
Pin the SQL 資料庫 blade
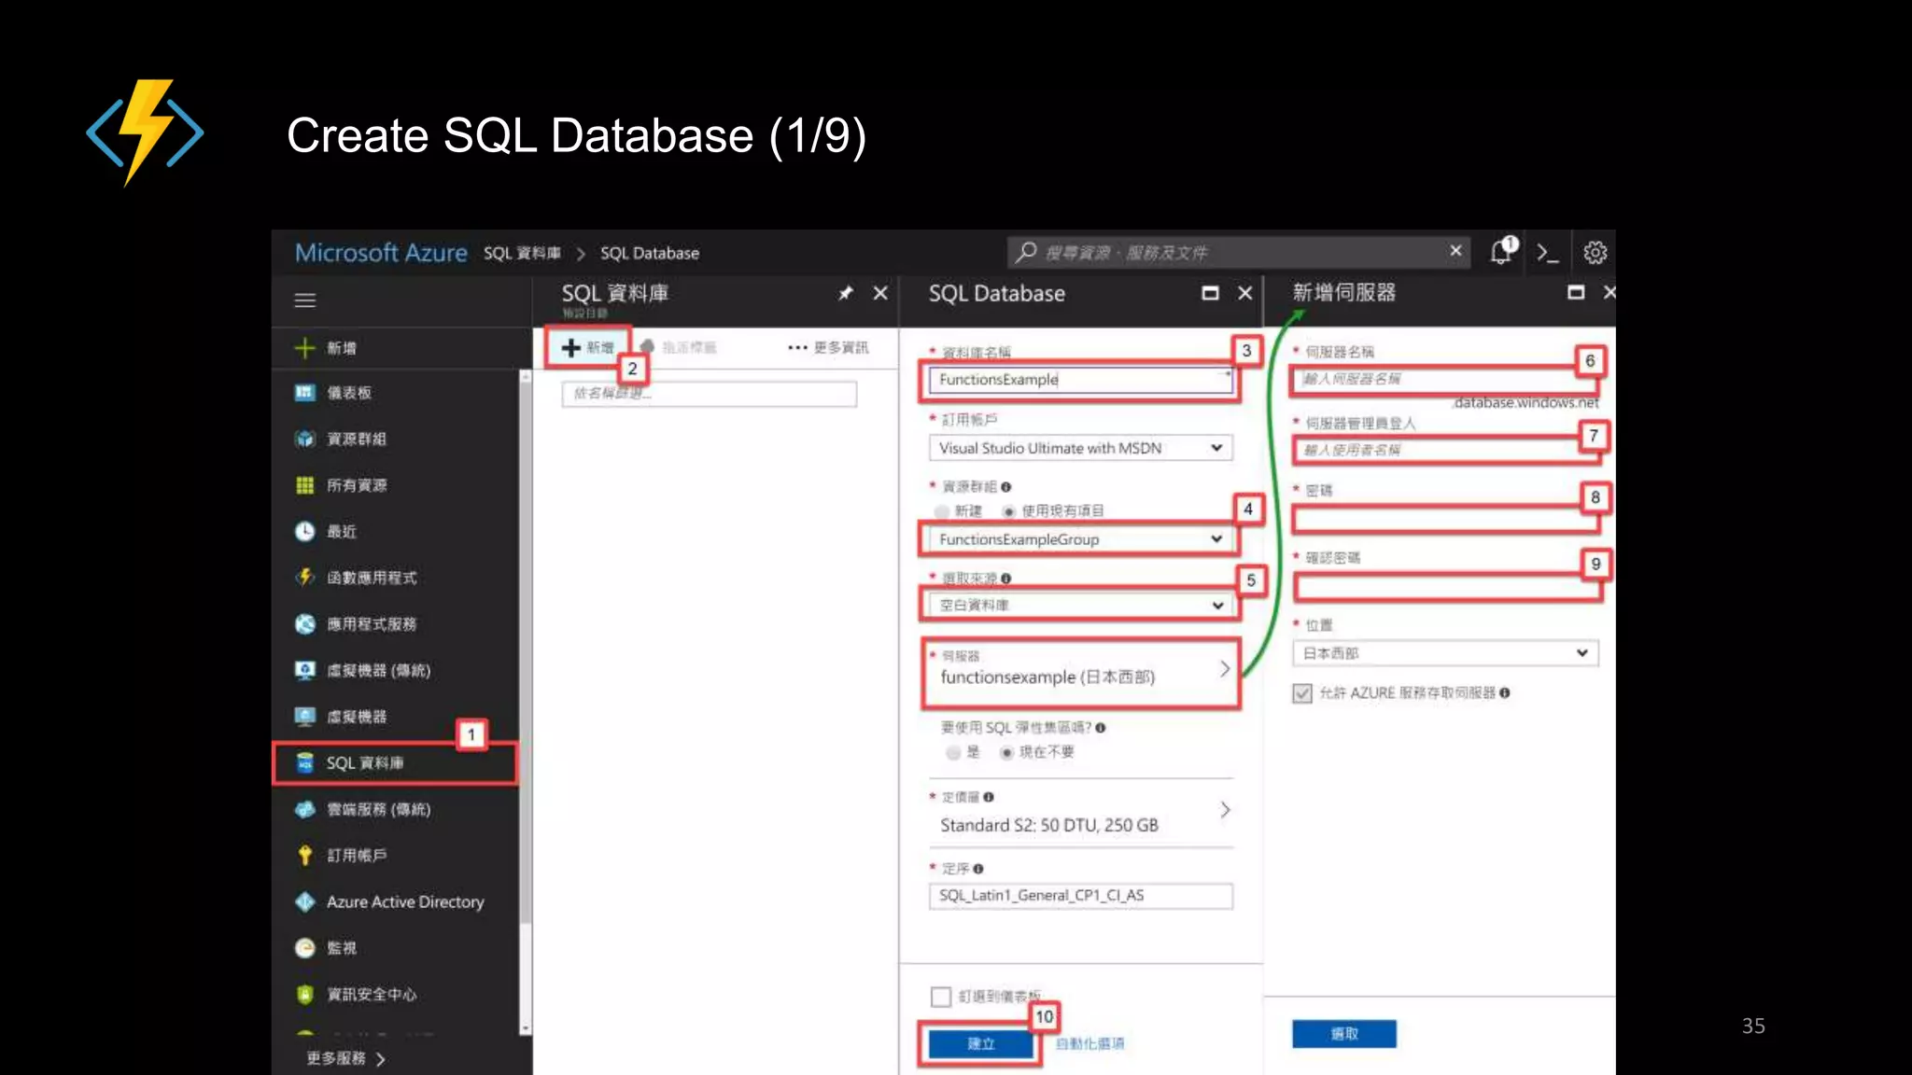pyautogui.click(x=846, y=293)
